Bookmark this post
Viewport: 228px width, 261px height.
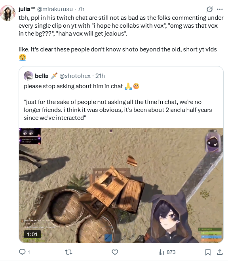(208, 252)
